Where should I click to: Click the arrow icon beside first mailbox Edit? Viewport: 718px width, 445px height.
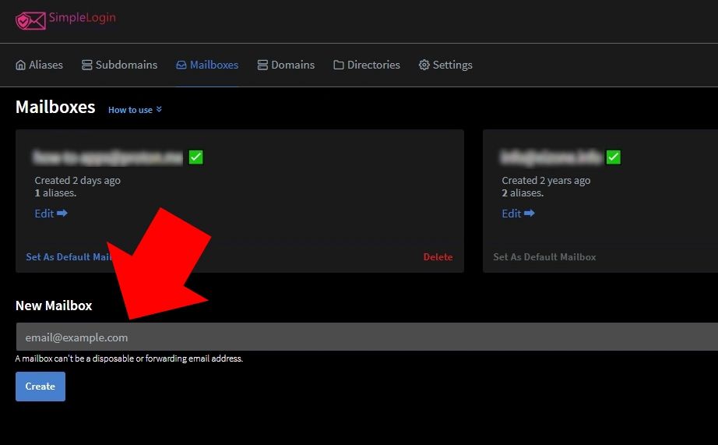tap(62, 214)
